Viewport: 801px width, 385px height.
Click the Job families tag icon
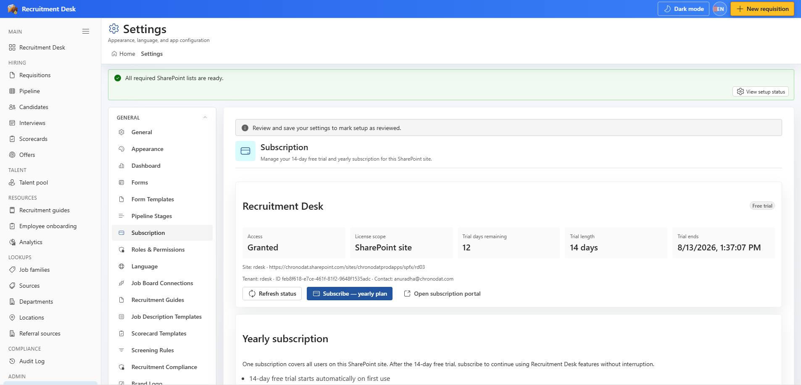pyautogui.click(x=12, y=270)
